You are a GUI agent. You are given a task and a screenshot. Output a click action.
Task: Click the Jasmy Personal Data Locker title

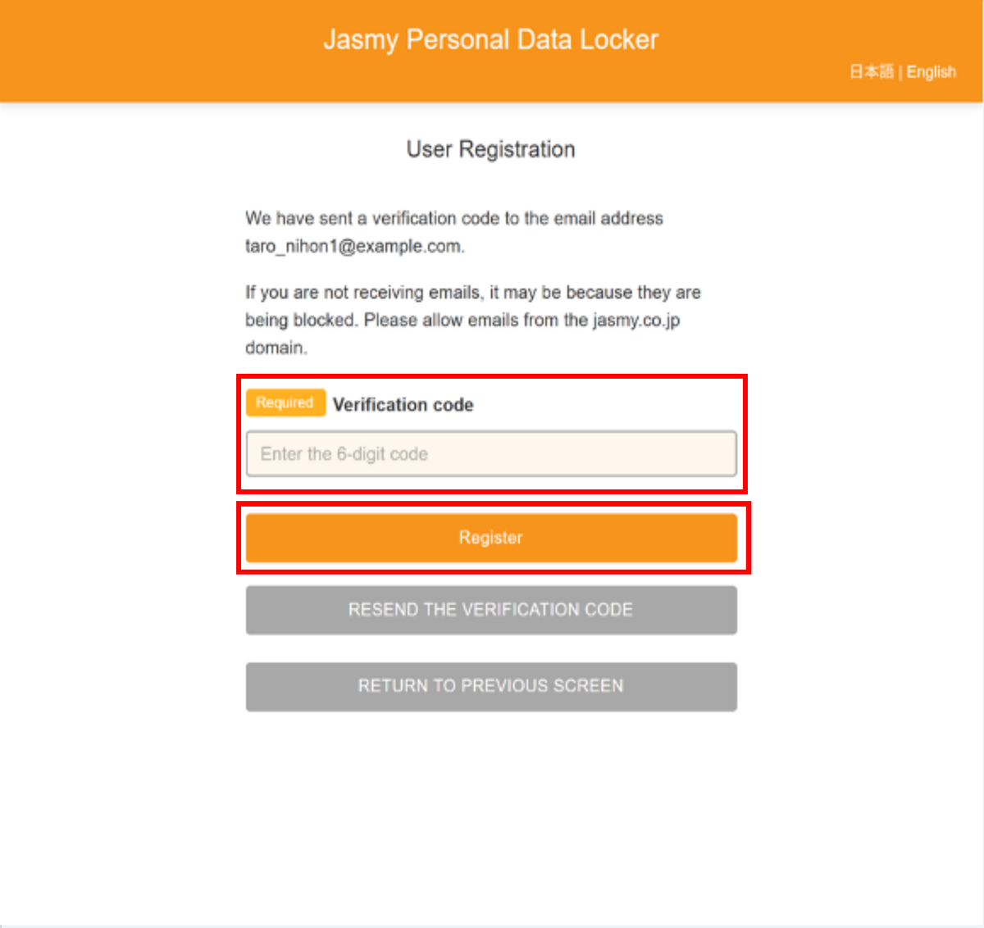490,40
